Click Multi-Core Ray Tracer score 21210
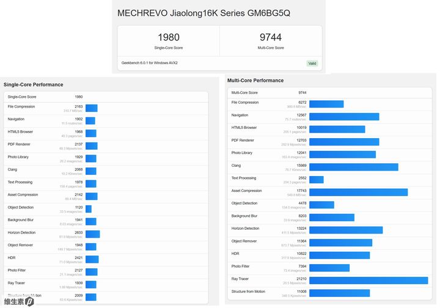The height and width of the screenshot is (308, 440). click(301, 279)
